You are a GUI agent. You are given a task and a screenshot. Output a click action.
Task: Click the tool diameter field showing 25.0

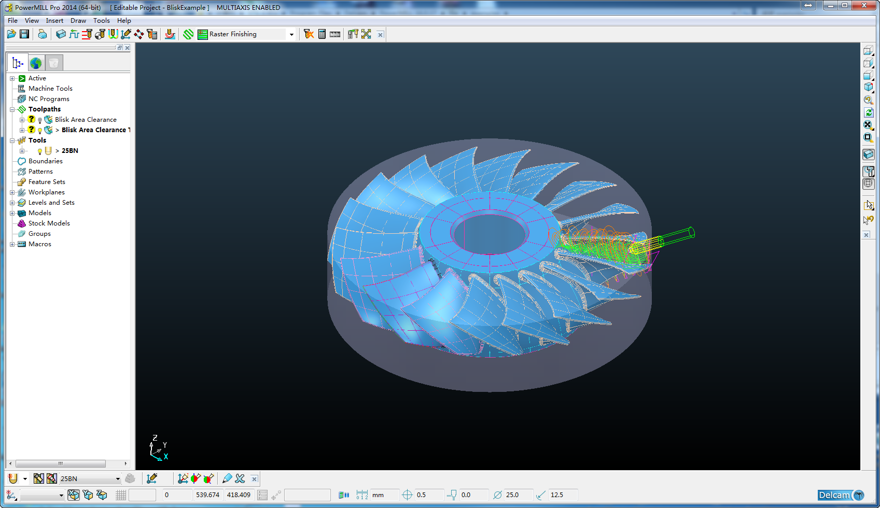pos(519,495)
